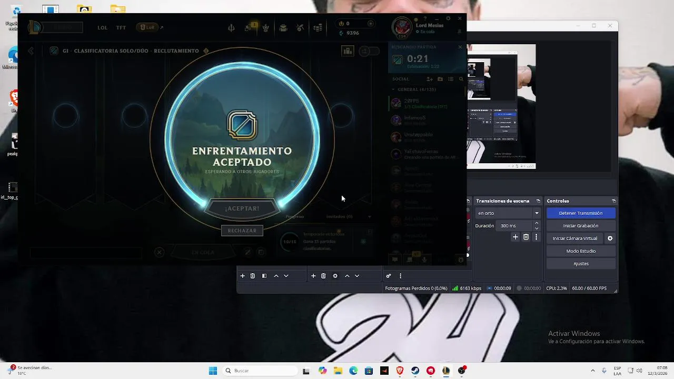Screen dimensions: 674x379
Task: Open the collection icon in the client header
Action: click(x=266, y=28)
